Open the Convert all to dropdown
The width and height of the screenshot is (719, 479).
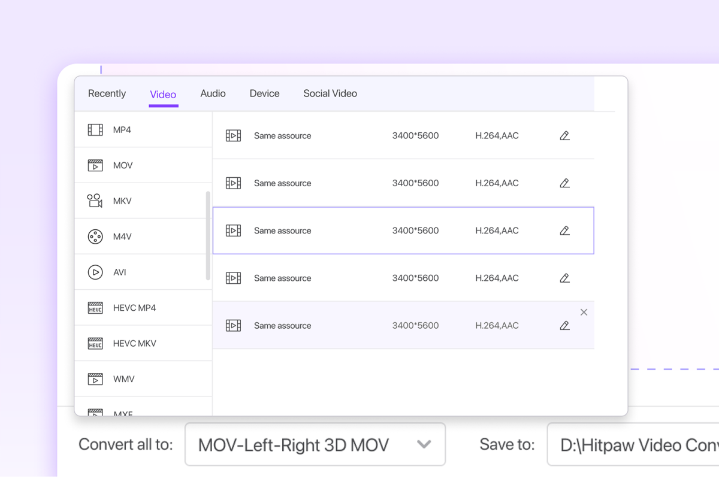(x=315, y=444)
